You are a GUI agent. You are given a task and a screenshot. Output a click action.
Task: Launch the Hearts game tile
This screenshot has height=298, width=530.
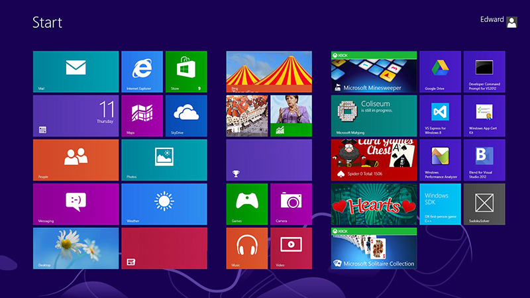374,204
